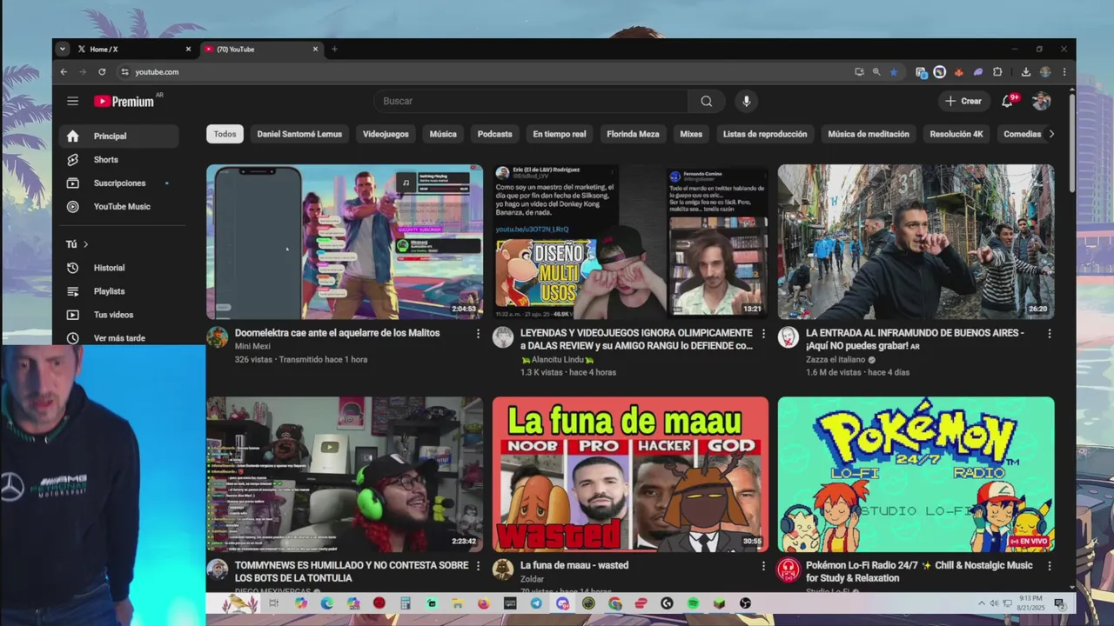
Task: Open options menu for LEYENDAS Y VIDEOJUEGOS video
Action: (x=763, y=333)
